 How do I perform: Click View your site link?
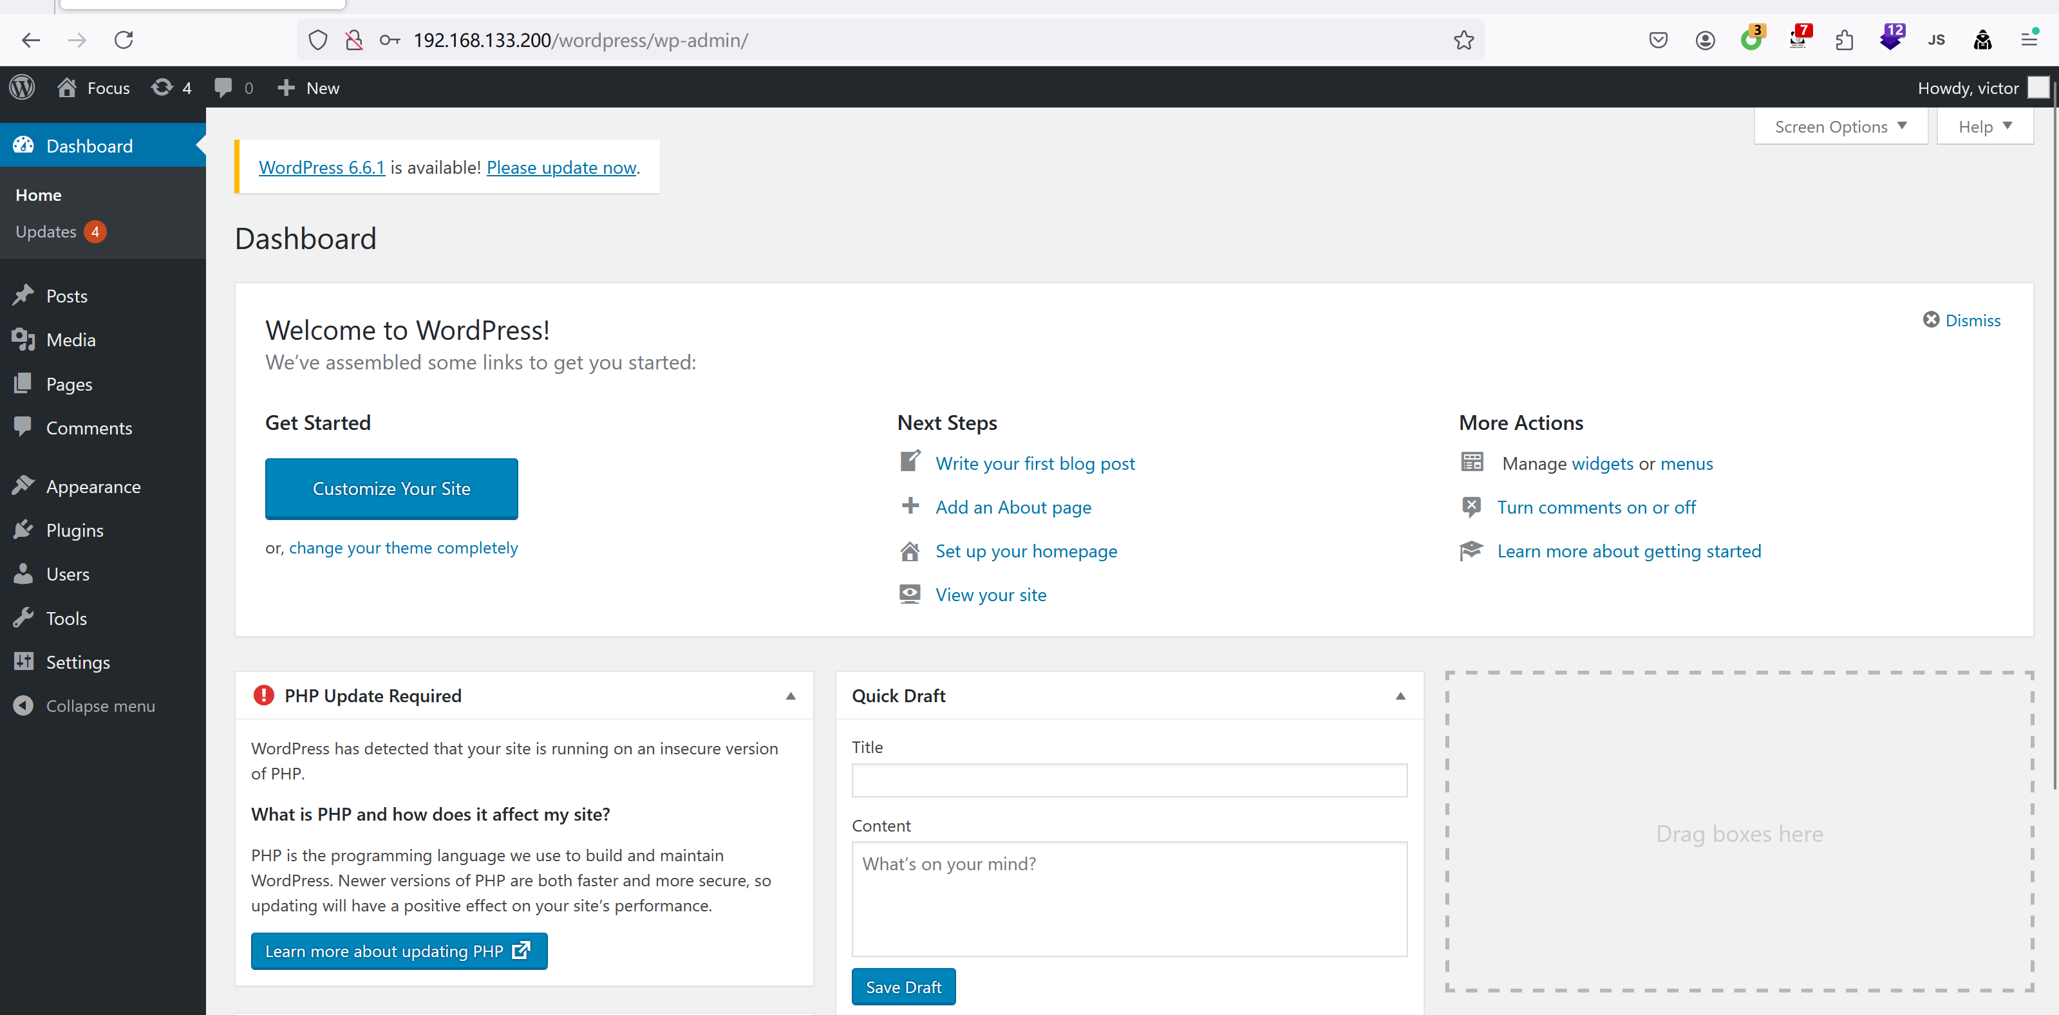coord(990,595)
